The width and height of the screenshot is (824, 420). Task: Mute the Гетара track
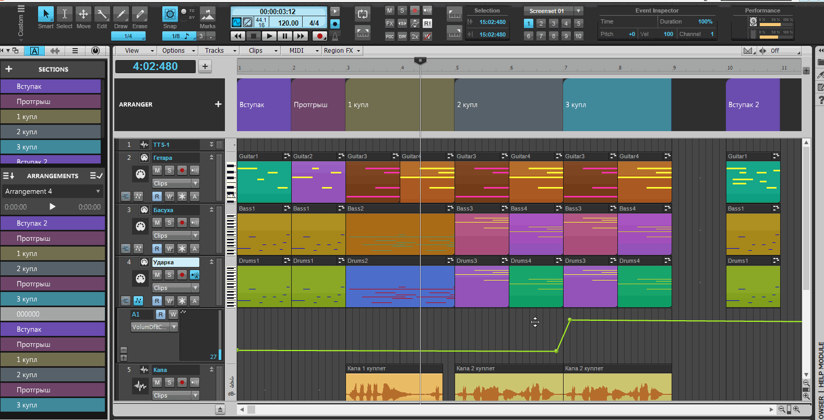pyautogui.click(x=157, y=170)
